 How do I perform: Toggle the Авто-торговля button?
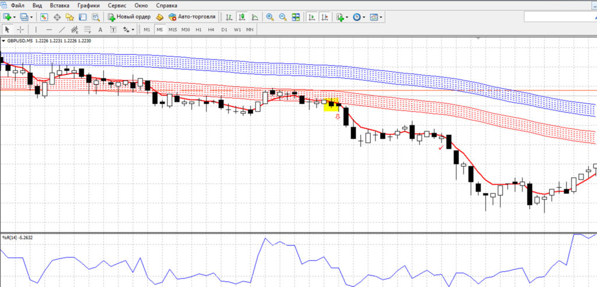click(192, 17)
